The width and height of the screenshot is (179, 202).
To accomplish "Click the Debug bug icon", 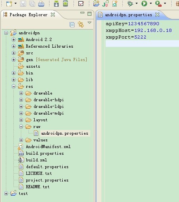I will tap(130, 4).
